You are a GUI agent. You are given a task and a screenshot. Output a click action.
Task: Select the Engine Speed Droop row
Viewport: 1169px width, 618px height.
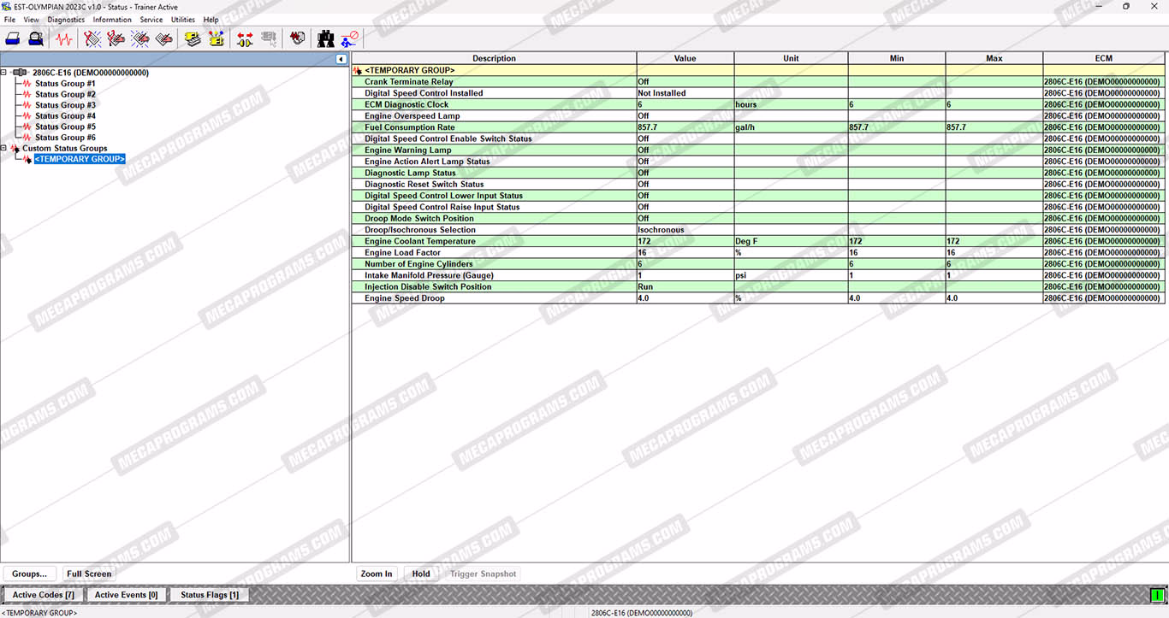click(758, 298)
